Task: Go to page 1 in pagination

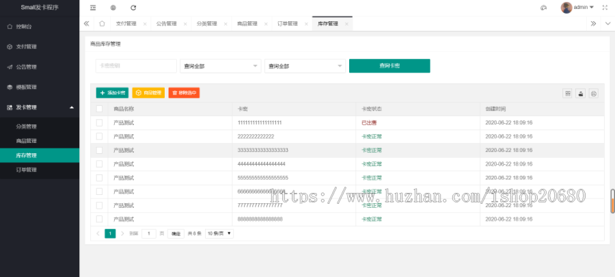Action: coord(110,233)
